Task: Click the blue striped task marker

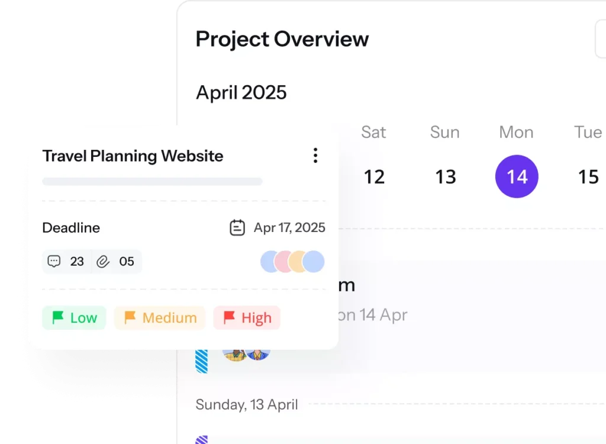Action: (x=201, y=361)
